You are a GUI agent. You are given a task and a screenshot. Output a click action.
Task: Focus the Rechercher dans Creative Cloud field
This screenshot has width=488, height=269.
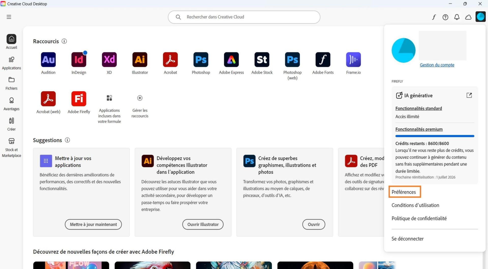tap(244, 17)
